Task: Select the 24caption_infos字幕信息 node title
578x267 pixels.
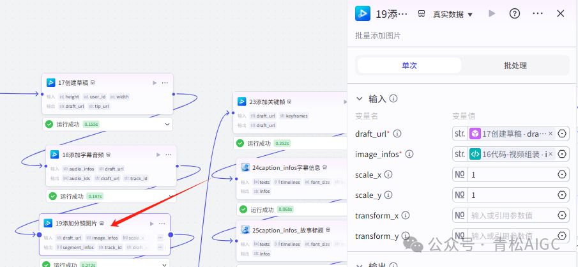Action: [286, 168]
